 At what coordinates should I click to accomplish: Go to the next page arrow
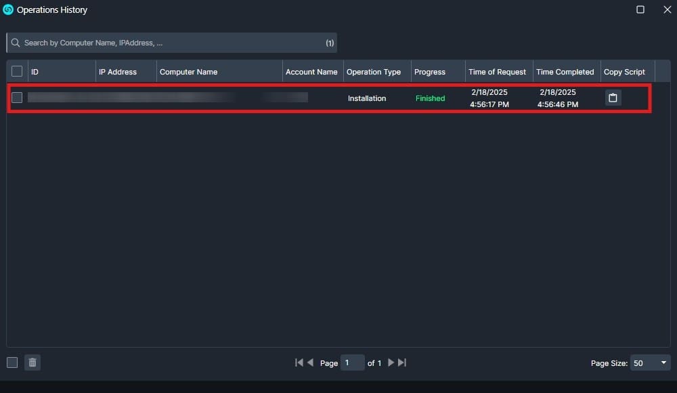pyautogui.click(x=391, y=363)
